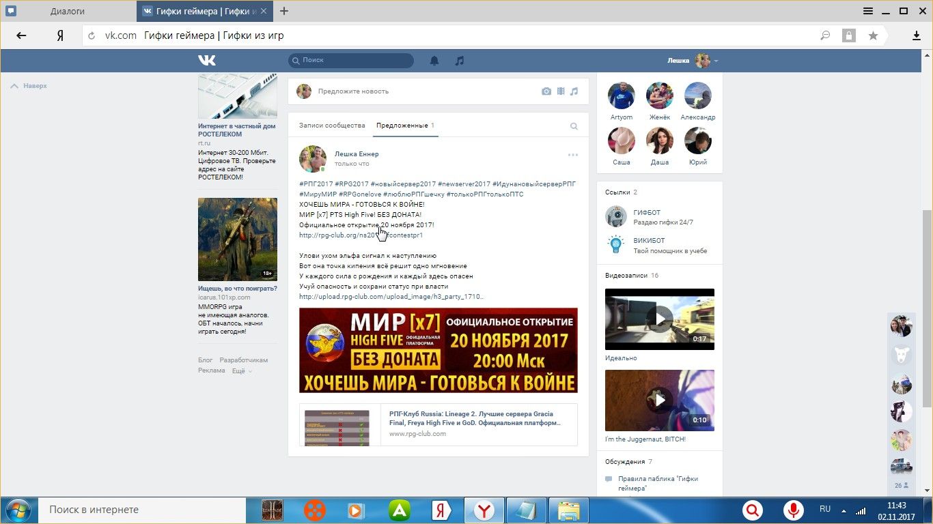Click the red search icon in the taskbar
Viewport: 933px width, 524px height.
(x=753, y=510)
